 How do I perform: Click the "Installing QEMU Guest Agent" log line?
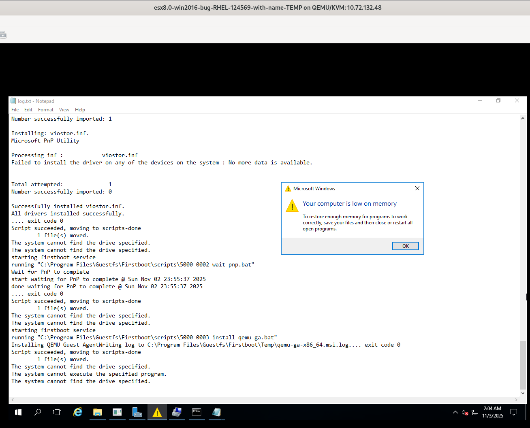206,345
